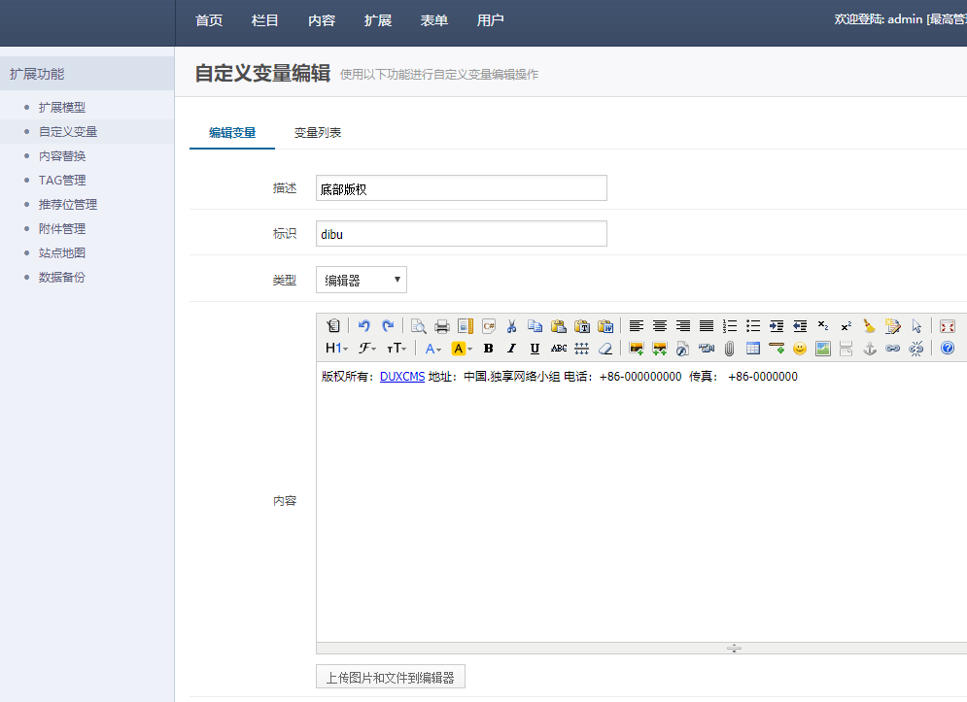Toggle italic formatting

point(511,349)
